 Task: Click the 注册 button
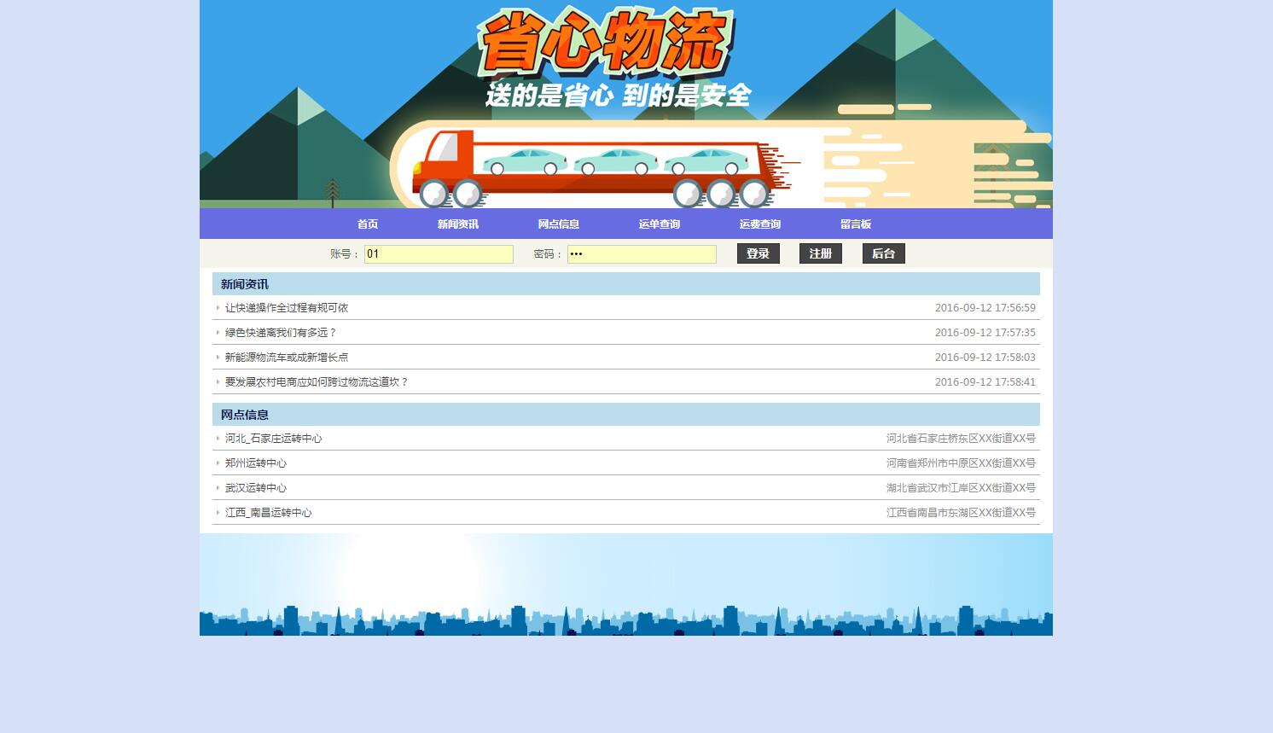click(820, 253)
